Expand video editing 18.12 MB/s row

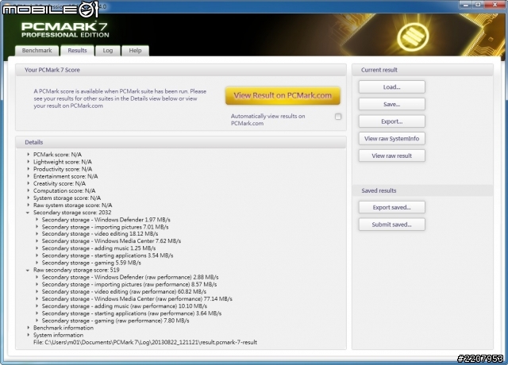pos(37,234)
